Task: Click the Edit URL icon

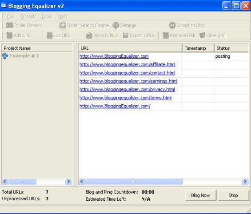Action: tap(49, 36)
